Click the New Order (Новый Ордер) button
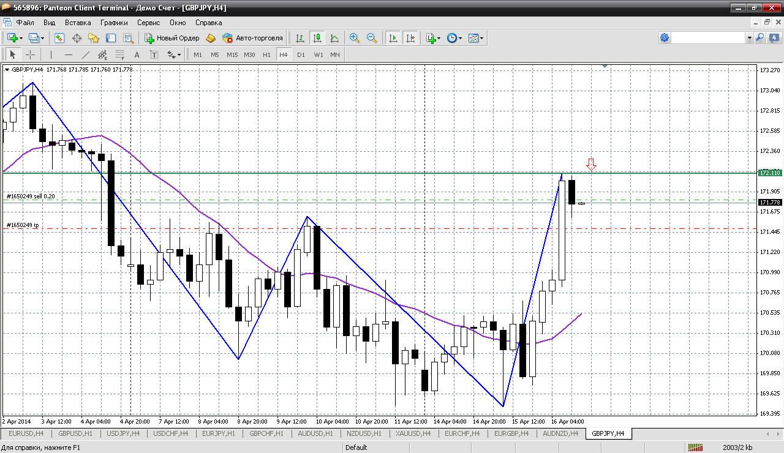Screen dimensions: 784x453 click(x=172, y=38)
